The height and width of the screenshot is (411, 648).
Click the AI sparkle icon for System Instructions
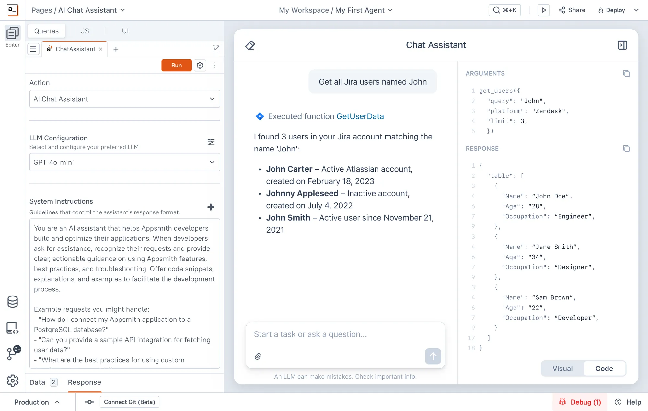click(x=211, y=207)
